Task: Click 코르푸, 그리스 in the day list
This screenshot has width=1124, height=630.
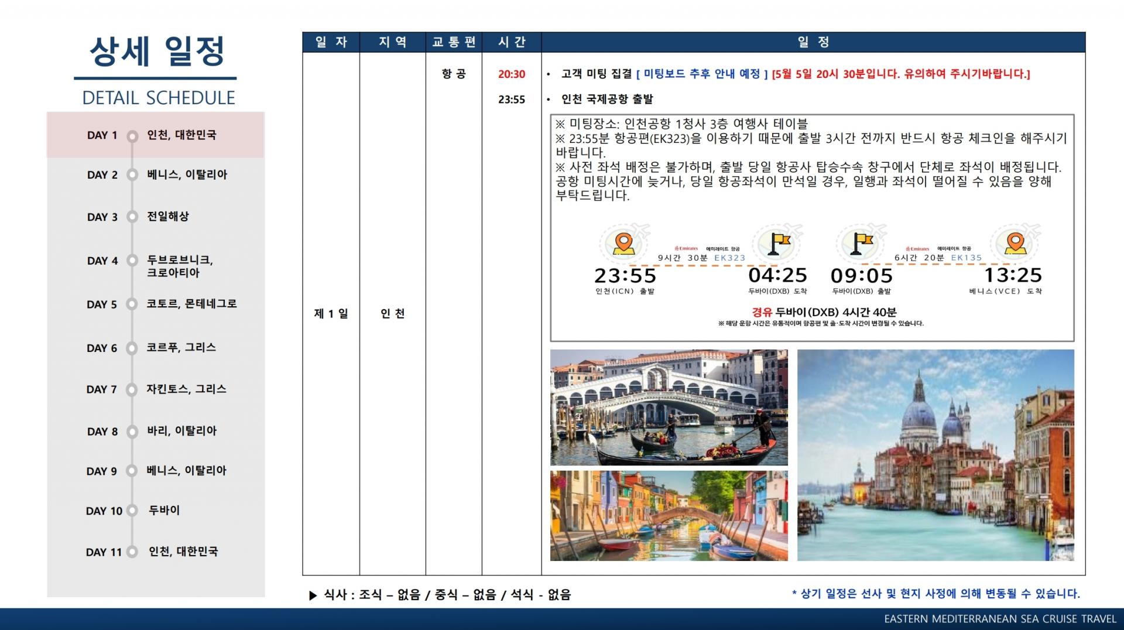Action: pos(181,347)
